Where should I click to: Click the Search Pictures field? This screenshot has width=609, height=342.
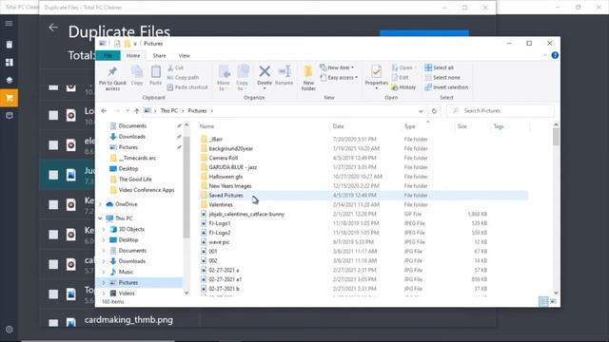pyautogui.click(x=501, y=111)
